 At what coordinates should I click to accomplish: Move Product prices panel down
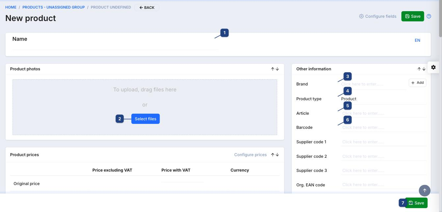coord(277,155)
